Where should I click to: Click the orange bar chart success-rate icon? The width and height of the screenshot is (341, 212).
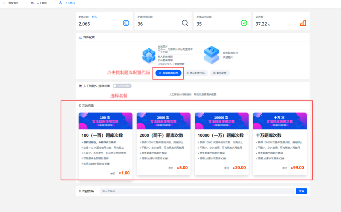pos(303,23)
